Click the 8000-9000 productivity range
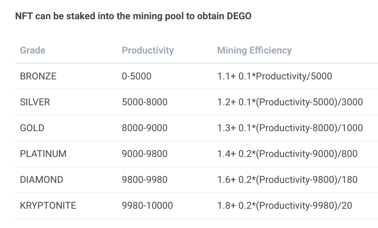The width and height of the screenshot is (378, 228). pos(145,128)
